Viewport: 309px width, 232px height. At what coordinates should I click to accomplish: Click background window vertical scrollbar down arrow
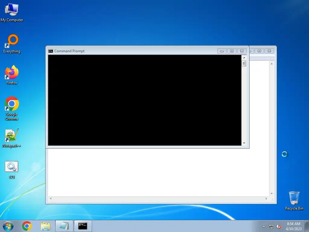[272, 194]
